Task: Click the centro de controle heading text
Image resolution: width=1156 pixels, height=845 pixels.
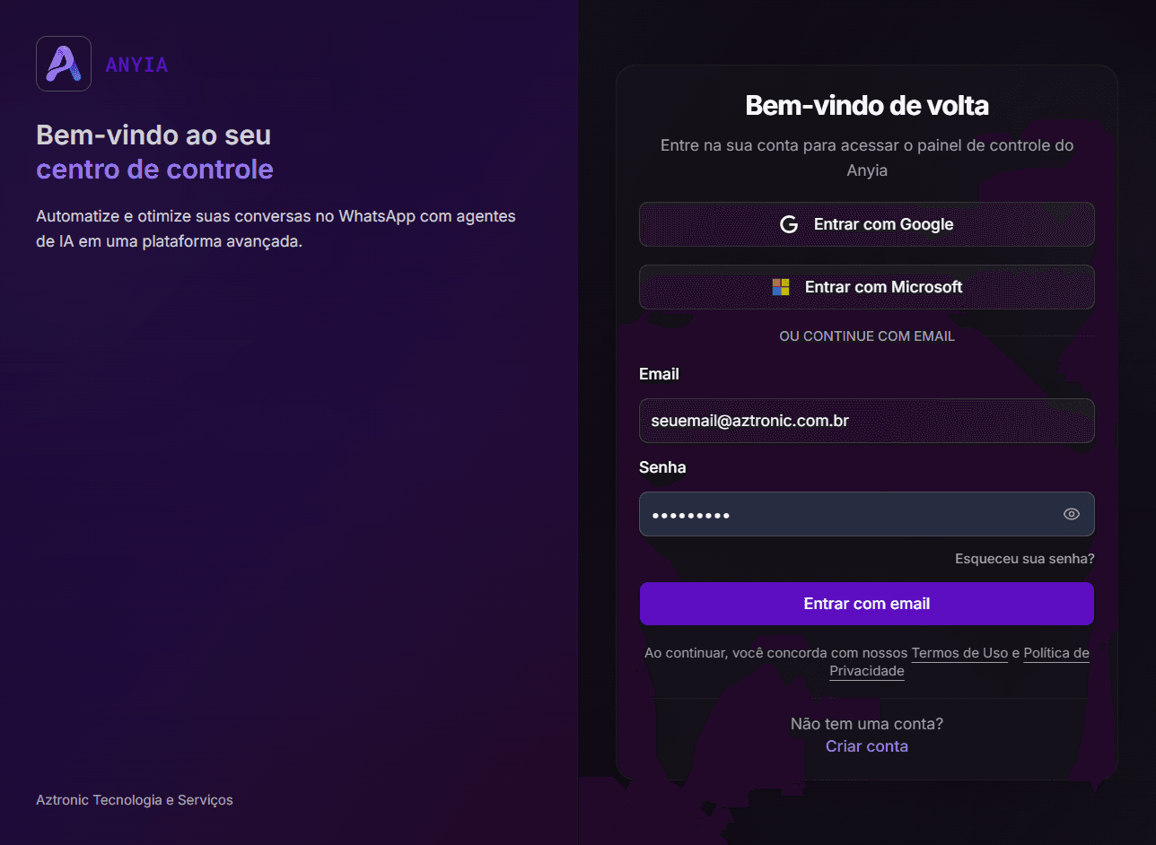Action: (154, 170)
